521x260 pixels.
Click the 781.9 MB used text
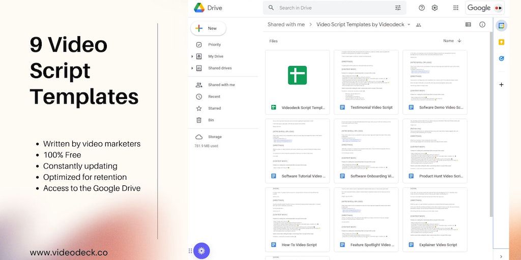coord(207,146)
